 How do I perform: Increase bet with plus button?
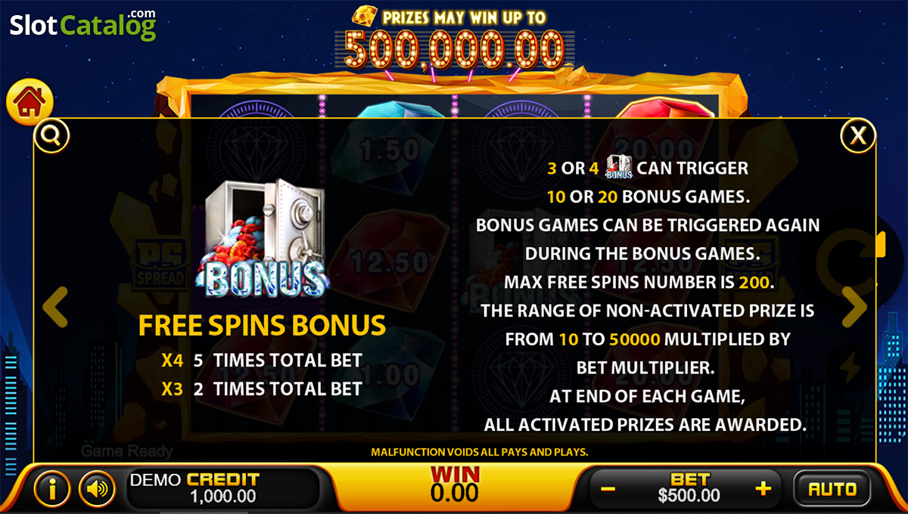tap(763, 489)
